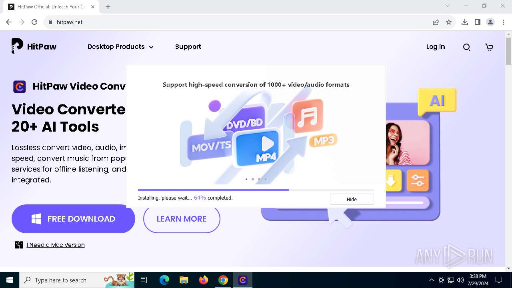512x288 pixels.
Task: Open the tab search chevron in Chrome
Action: [448, 6]
